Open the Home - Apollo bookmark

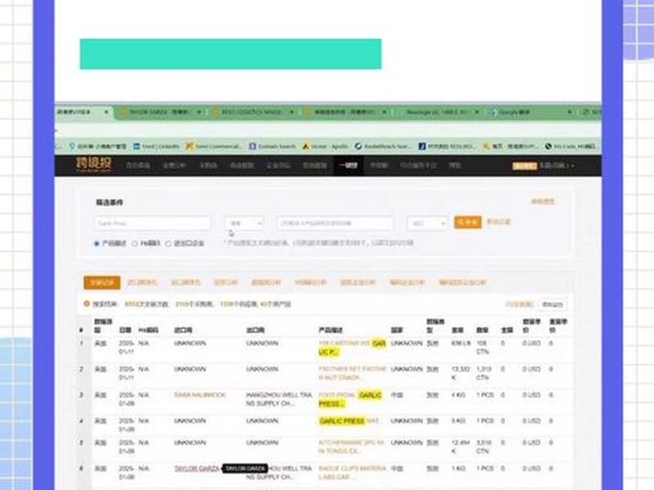[325, 146]
